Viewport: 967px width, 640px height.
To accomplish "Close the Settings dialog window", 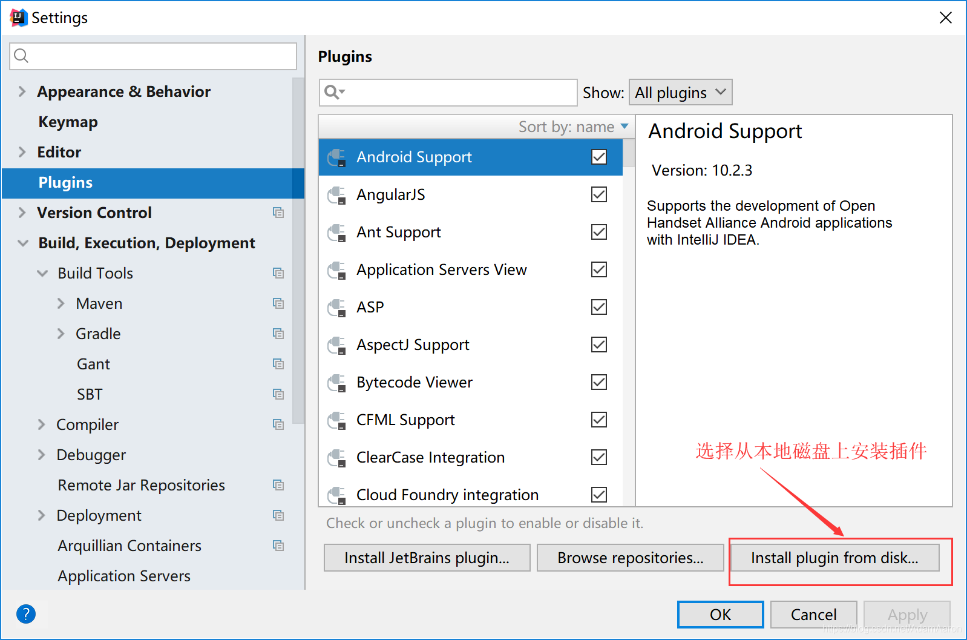I will pyautogui.click(x=946, y=18).
